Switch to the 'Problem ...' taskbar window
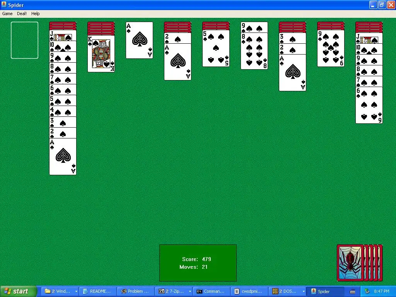Screen dimensions: 396x297 coord(136,292)
